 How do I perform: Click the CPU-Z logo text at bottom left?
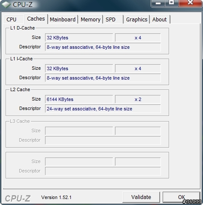tap(18, 198)
